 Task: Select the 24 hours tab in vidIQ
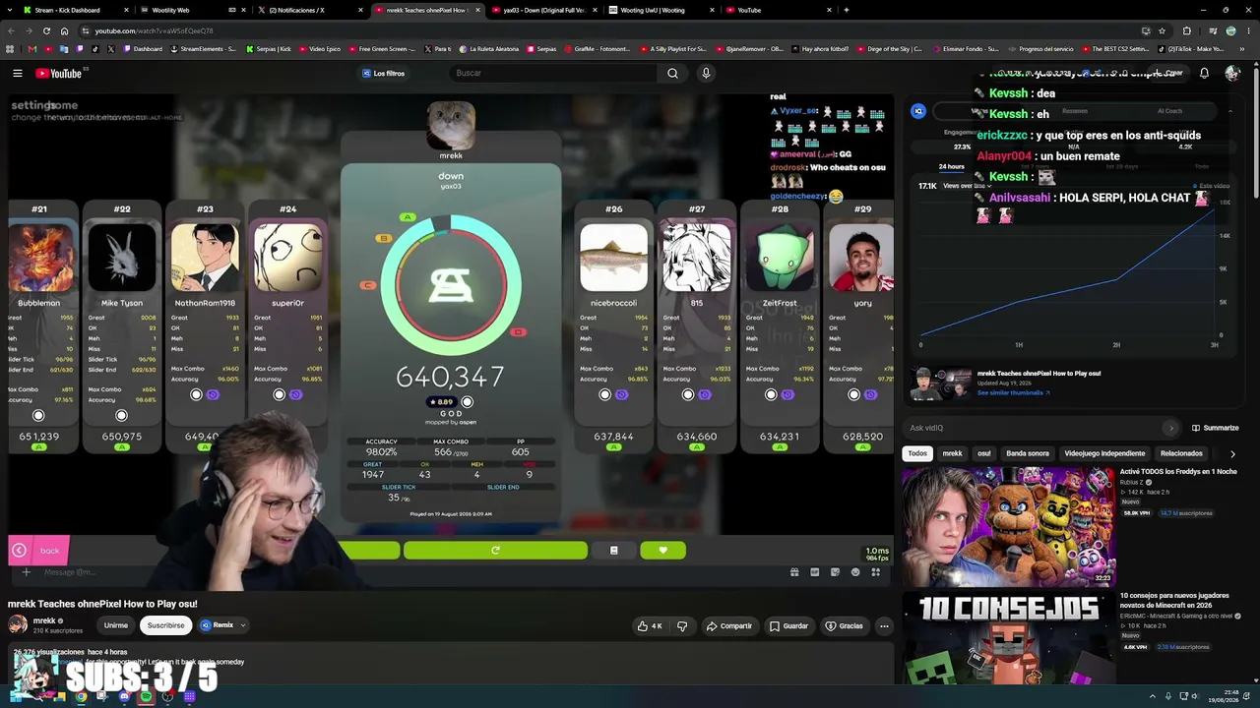click(x=951, y=166)
